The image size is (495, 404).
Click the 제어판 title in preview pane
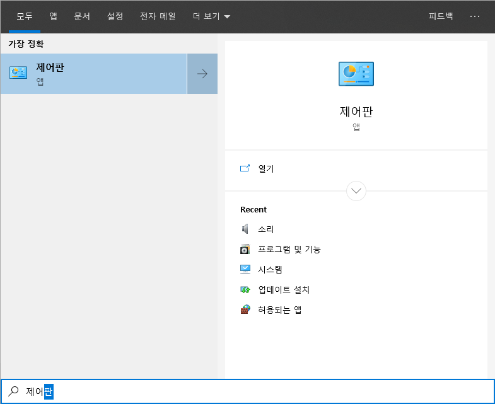coord(356,112)
